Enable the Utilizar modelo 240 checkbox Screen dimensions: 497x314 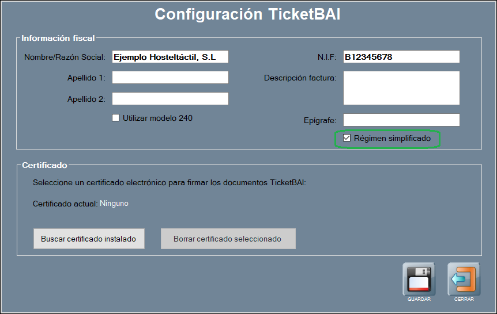116,118
